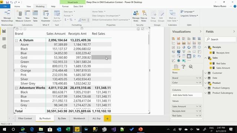The width and height of the screenshot is (237, 133).
Task: Open the Help ribbon tab
Action: click(53, 6)
